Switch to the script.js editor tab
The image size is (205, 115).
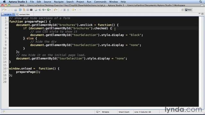(x=8, y=14)
